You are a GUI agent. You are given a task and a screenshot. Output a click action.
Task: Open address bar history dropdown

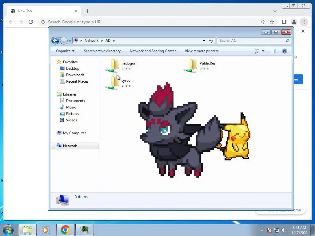point(204,41)
